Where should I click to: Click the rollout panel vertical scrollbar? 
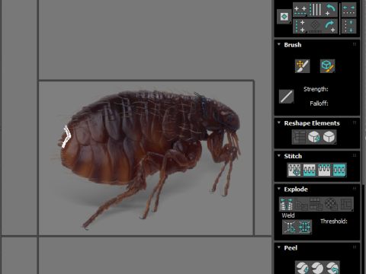[x=364, y=91]
